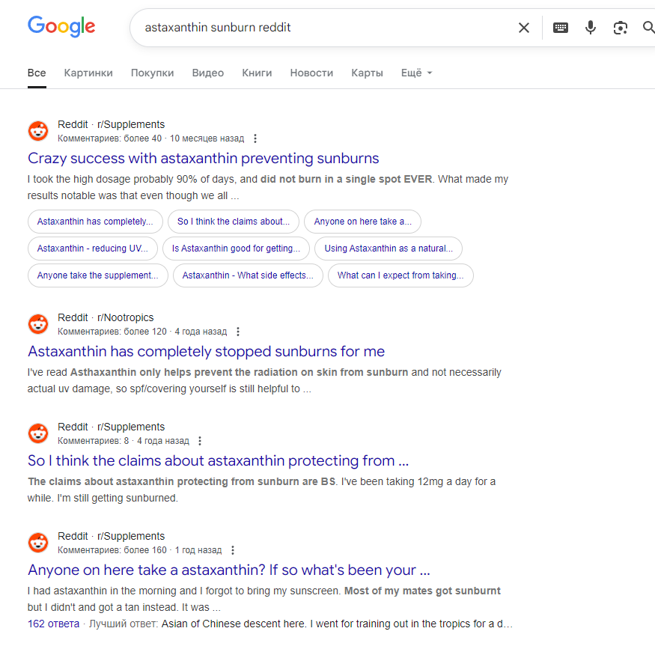Open search by image camera icon
This screenshot has width=655, height=655.
(621, 28)
